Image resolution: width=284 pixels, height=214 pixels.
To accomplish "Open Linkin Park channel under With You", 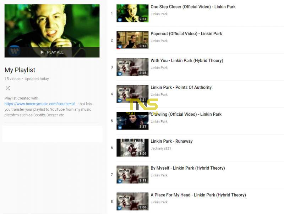I will (x=159, y=68).
